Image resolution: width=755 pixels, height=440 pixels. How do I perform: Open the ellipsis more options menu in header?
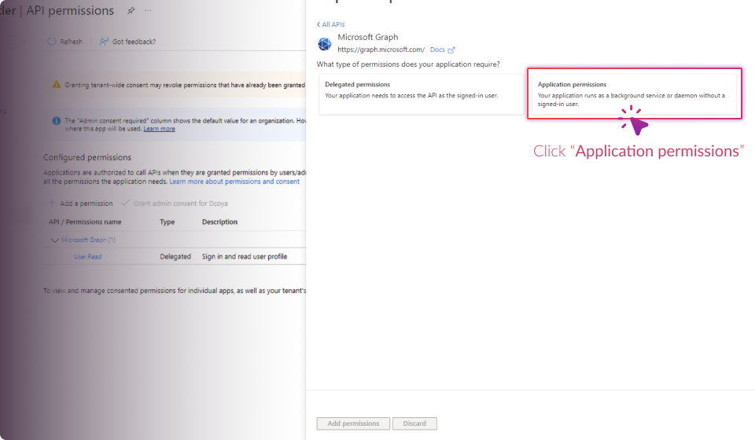(x=148, y=11)
